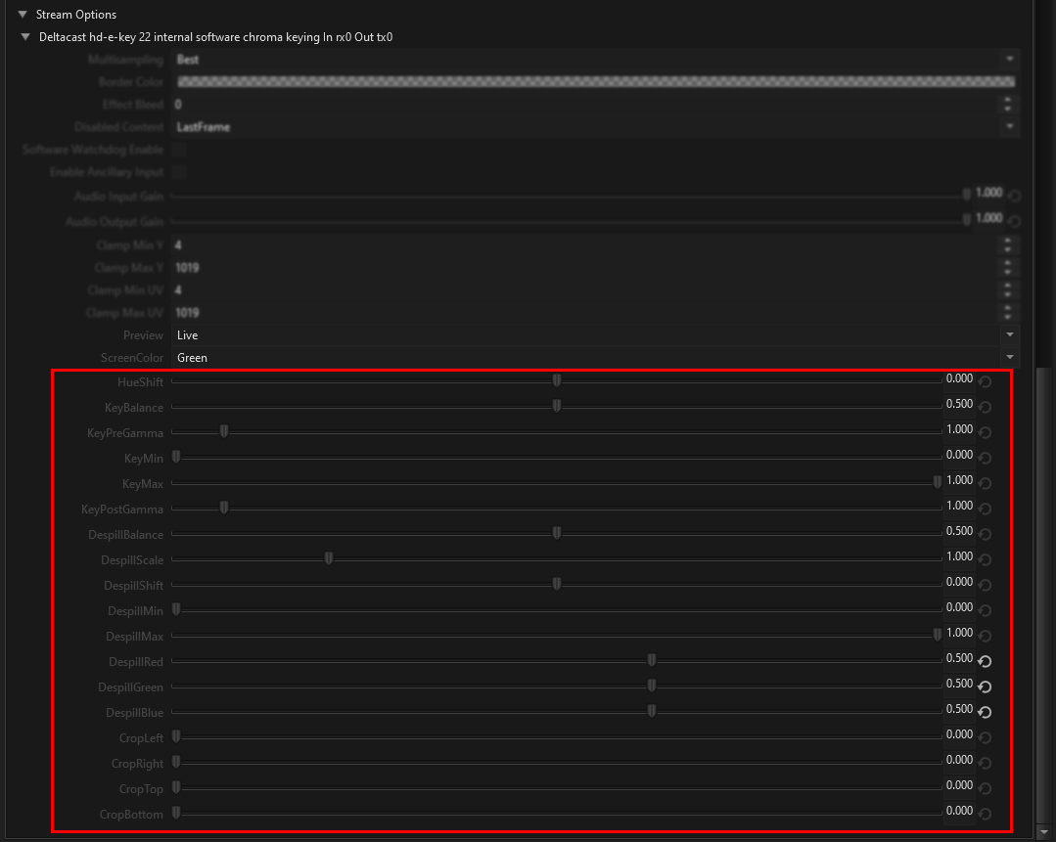This screenshot has height=842, width=1056.
Task: Reset the DespillGreen value icon
Action: tap(986, 687)
